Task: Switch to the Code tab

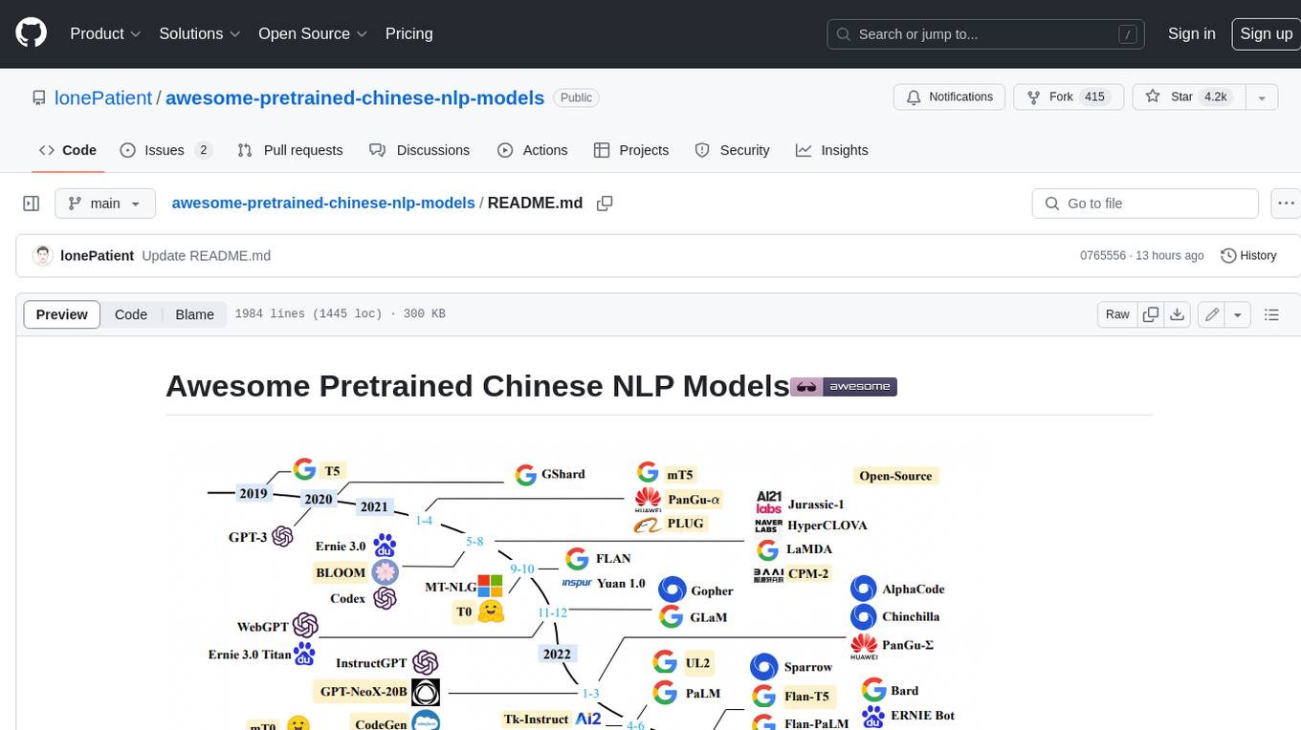Action: [67, 150]
